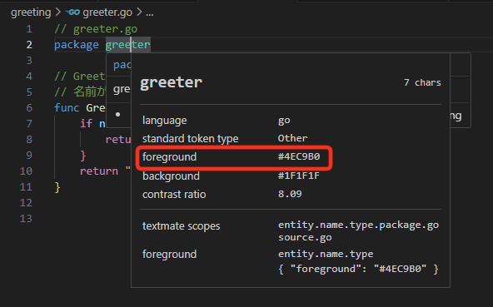Click line number 3 in gutter
493x307 pixels.
[29, 61]
